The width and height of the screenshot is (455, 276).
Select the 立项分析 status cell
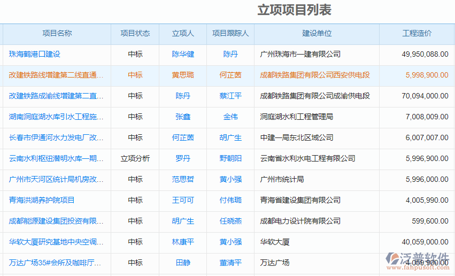click(x=135, y=158)
